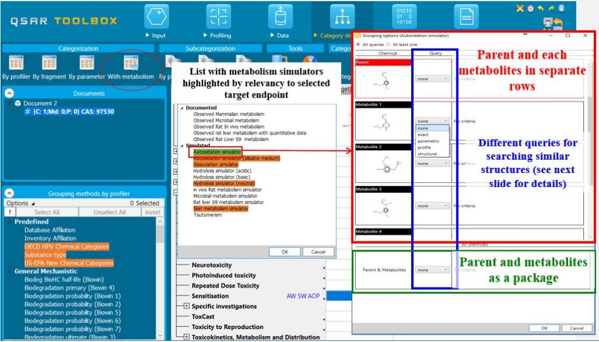Open the report document icon in the top toolbar
599x342 pixels.
[465, 18]
